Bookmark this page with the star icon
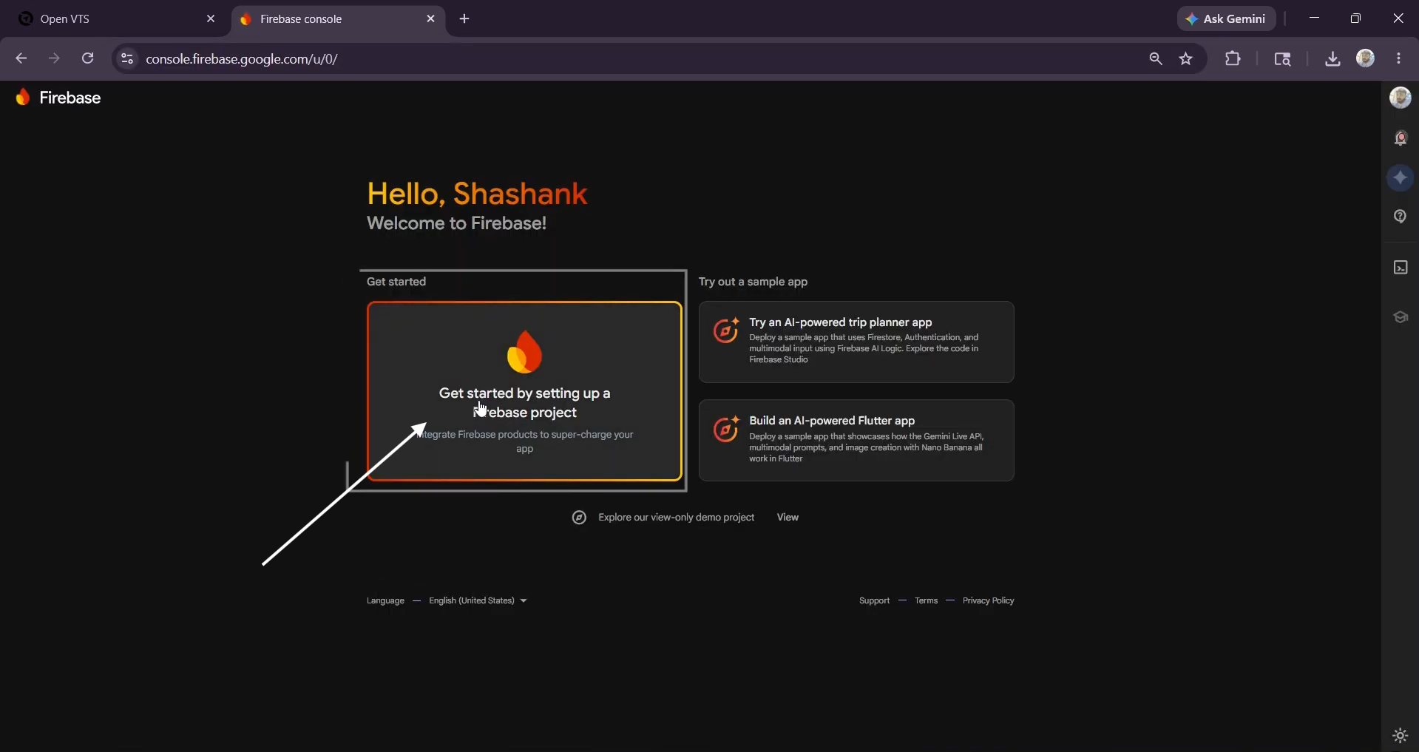 (1186, 58)
